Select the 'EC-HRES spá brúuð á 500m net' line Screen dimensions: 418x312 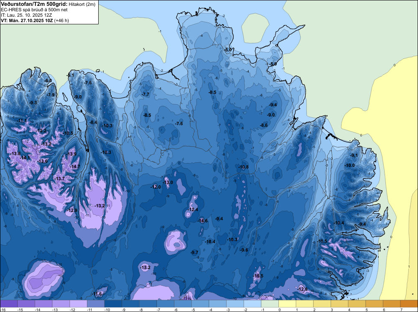pos(34,10)
